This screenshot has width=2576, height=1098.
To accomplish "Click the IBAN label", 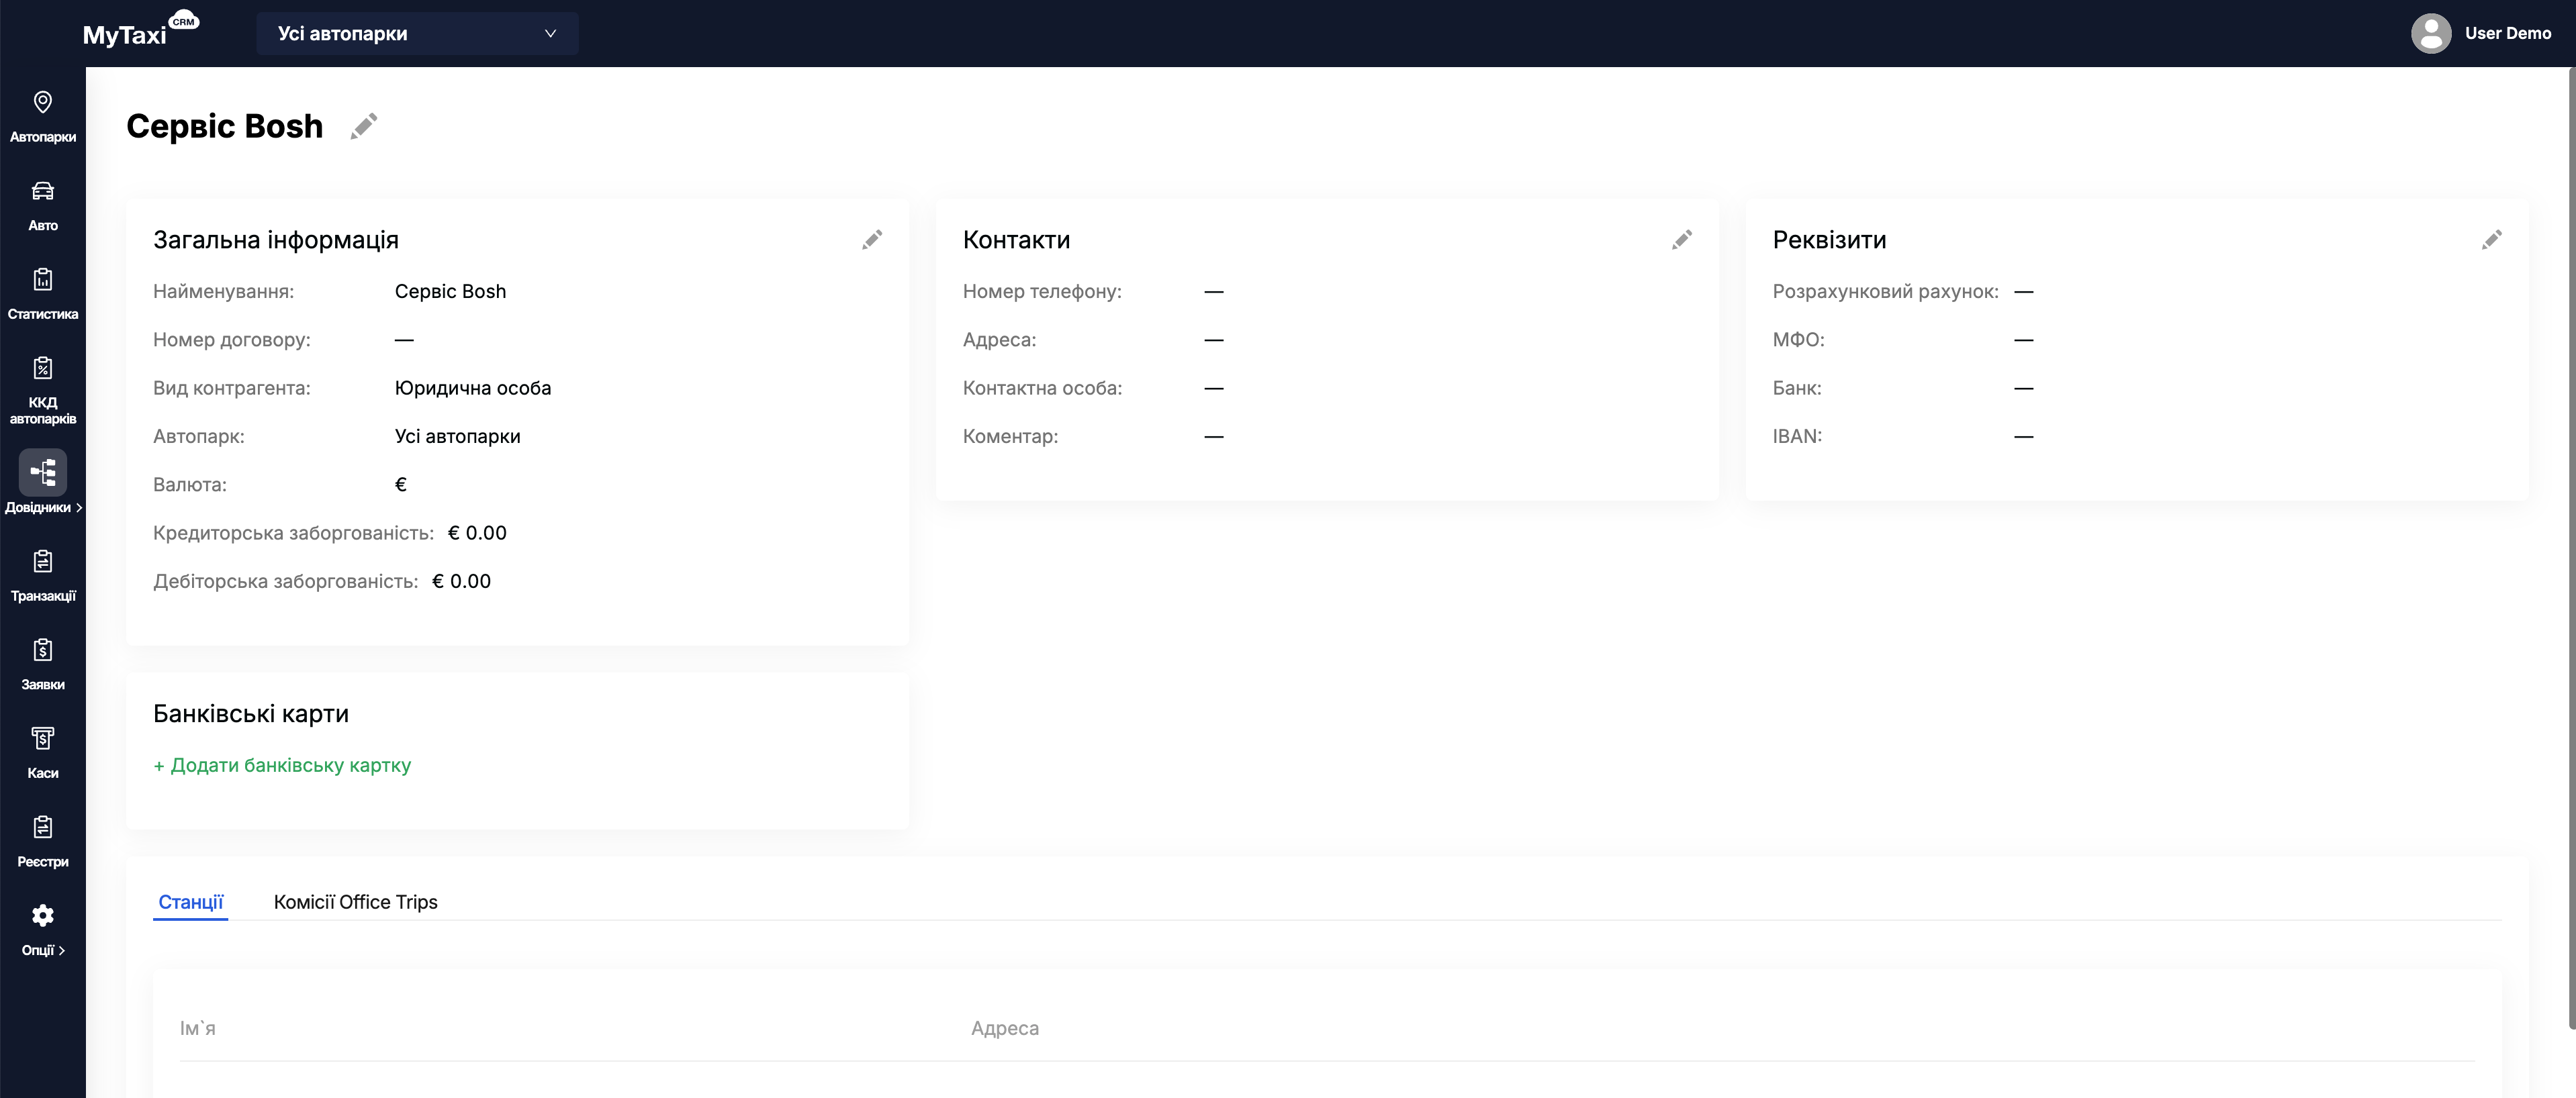I will 1797,437.
